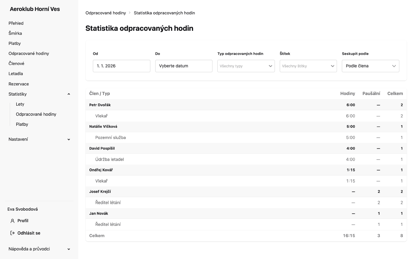Click the Odpracované hodiny breadcrumb link
The image size is (414, 259).
pos(106,13)
